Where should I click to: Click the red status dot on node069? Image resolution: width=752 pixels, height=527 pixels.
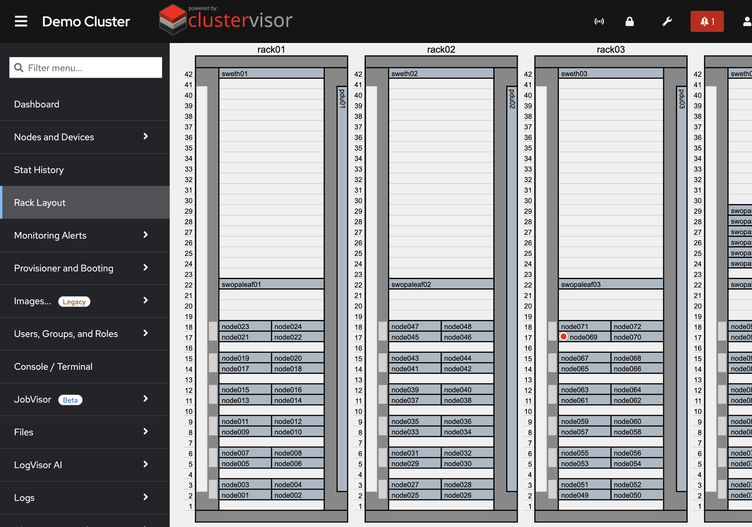coord(563,336)
